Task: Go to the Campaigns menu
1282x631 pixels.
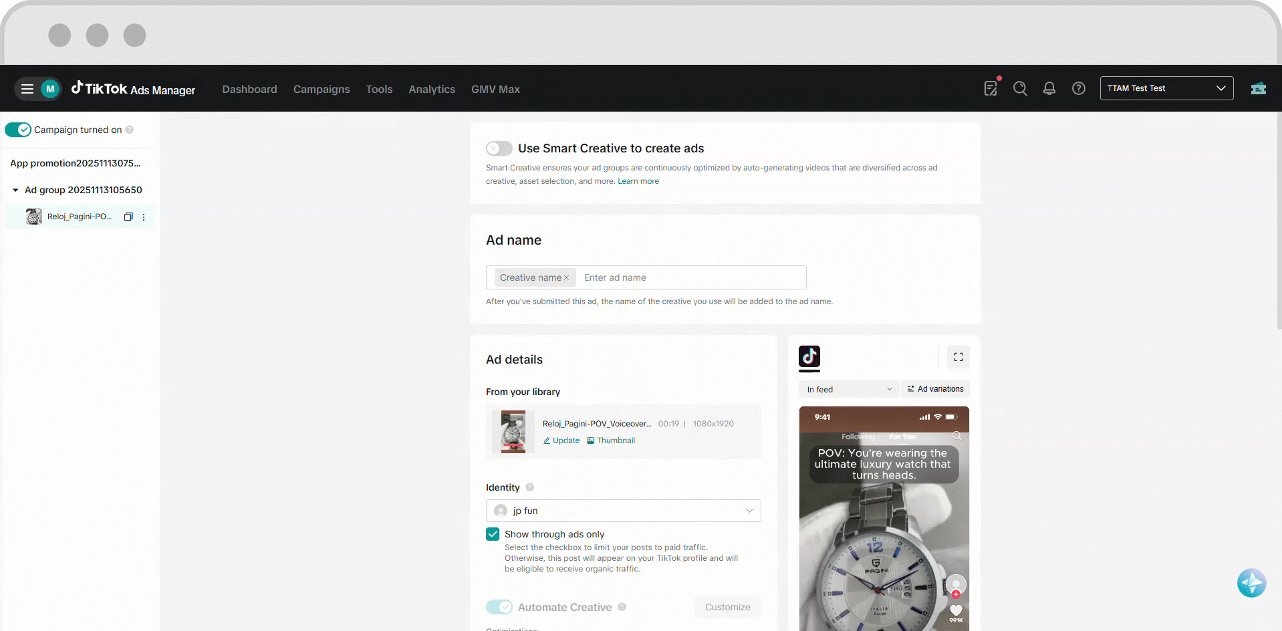Action: [322, 89]
